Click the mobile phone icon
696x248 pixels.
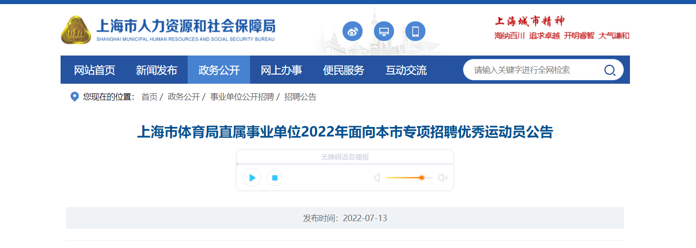415,31
